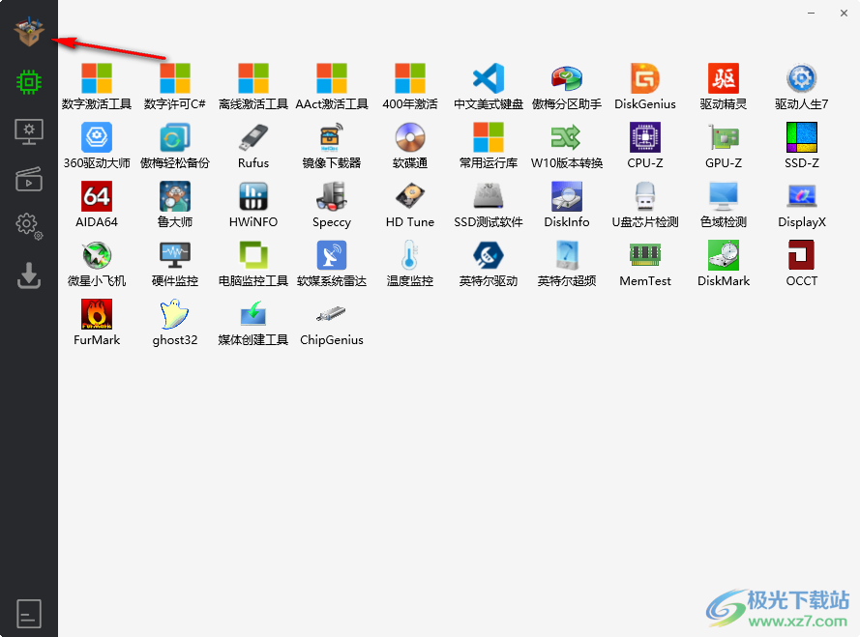Image resolution: width=860 pixels, height=637 pixels.
Task: Launch 数字激活工具
Action: pos(97,87)
